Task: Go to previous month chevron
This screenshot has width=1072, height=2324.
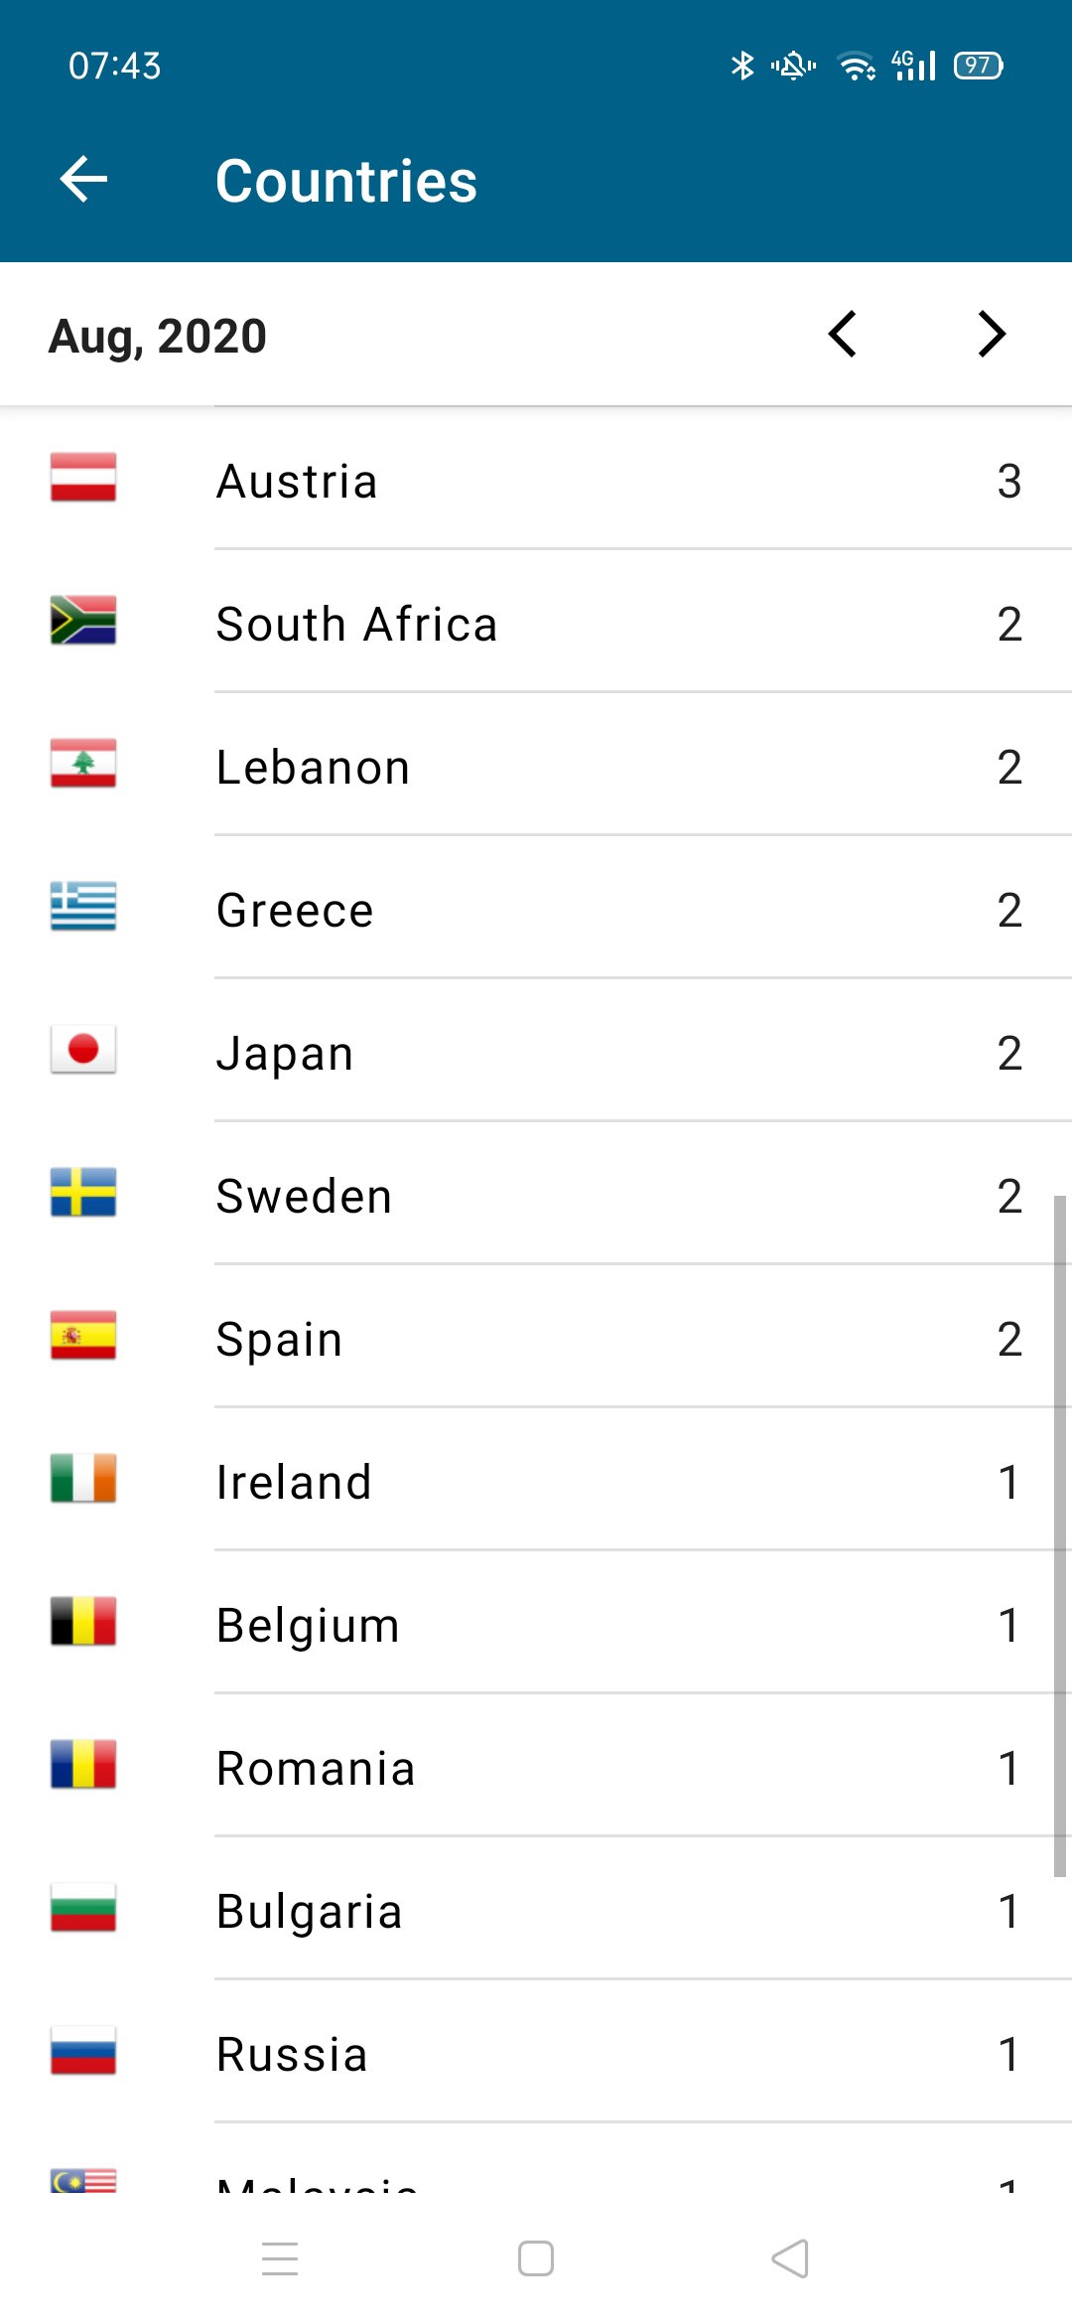Action: click(x=843, y=334)
